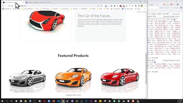Reload the page with the refresh icon

pyautogui.click(x=9, y=6)
